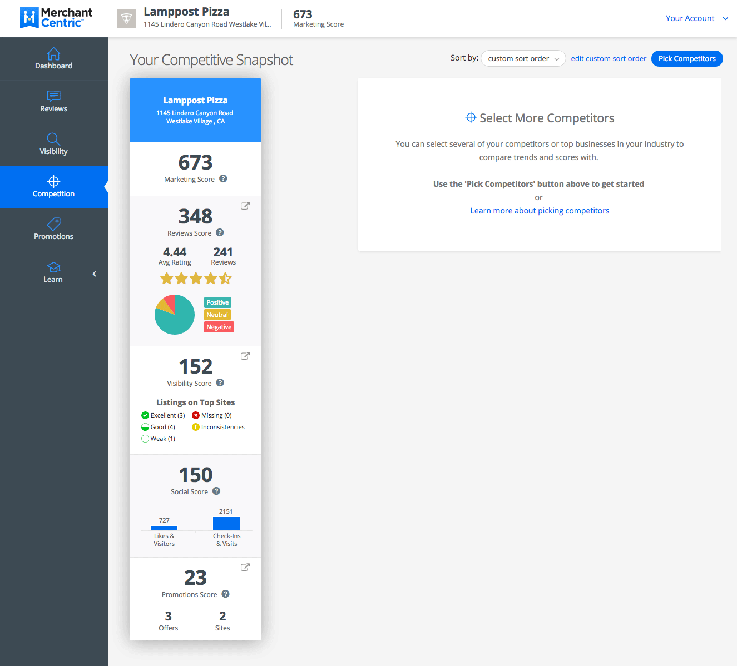The width and height of the screenshot is (737, 666).
Task: Click the 241 Reviews count
Action: (223, 256)
